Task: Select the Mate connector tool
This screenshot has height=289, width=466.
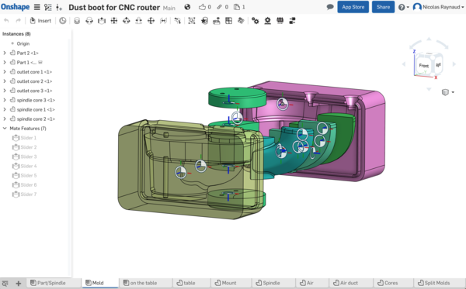Action: pos(204,21)
